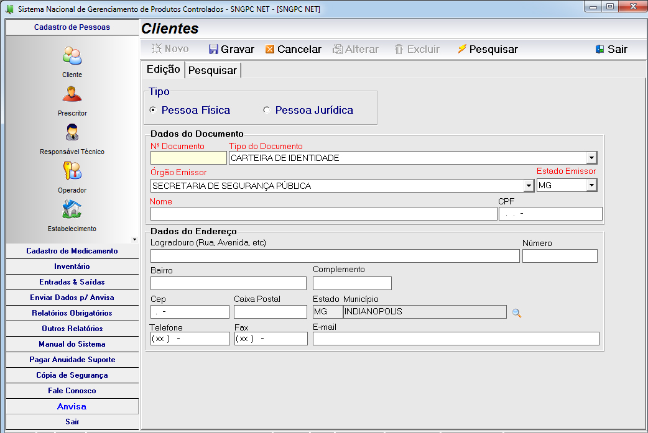The width and height of the screenshot is (648, 433).
Task: Open the Estabelecimento house icon
Action: [x=72, y=210]
